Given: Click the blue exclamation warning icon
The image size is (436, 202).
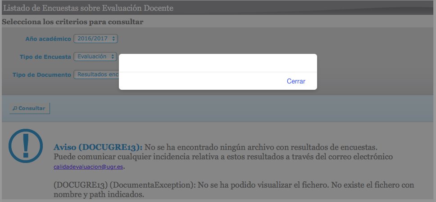Looking at the screenshot, I should point(26,145).
